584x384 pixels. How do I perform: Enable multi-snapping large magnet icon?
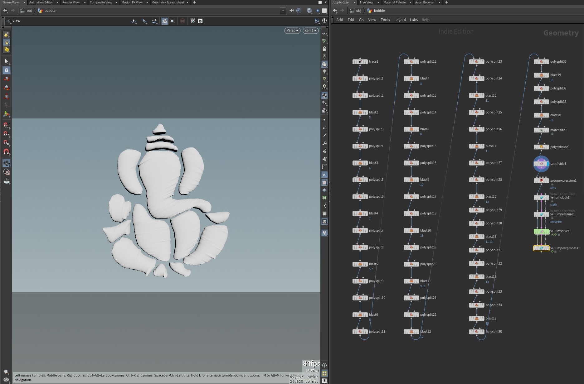[6, 152]
